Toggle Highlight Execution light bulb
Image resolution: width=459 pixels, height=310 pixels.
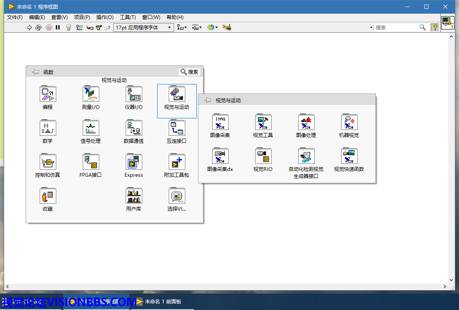(69, 27)
